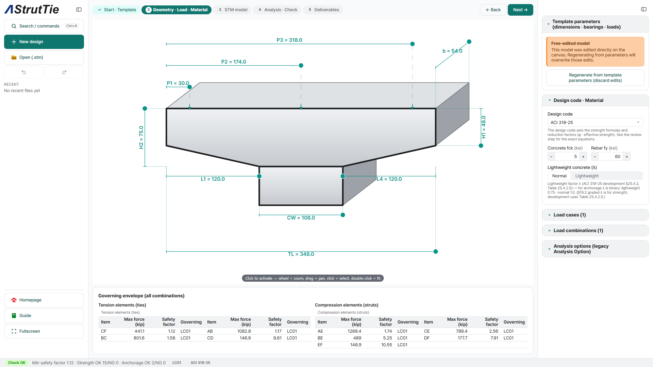Open an .stm file
Image resolution: width=653 pixels, height=367 pixels.
(44, 57)
